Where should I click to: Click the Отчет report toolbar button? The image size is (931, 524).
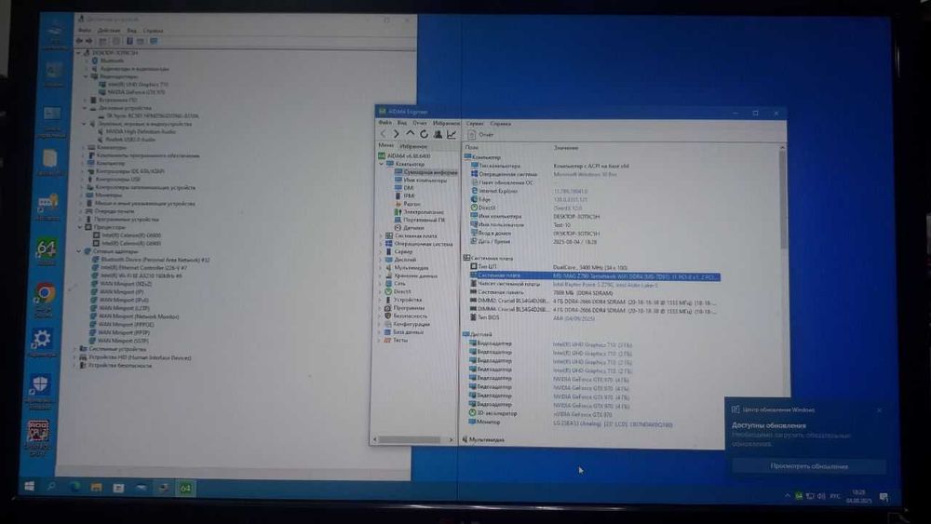coord(480,135)
